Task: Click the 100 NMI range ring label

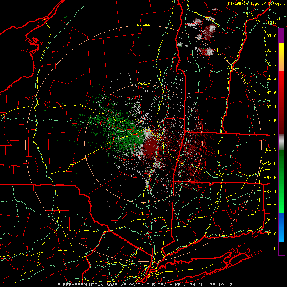Action: coord(143,25)
